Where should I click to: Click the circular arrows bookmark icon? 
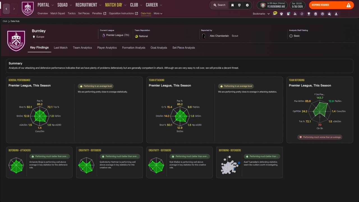302,14
